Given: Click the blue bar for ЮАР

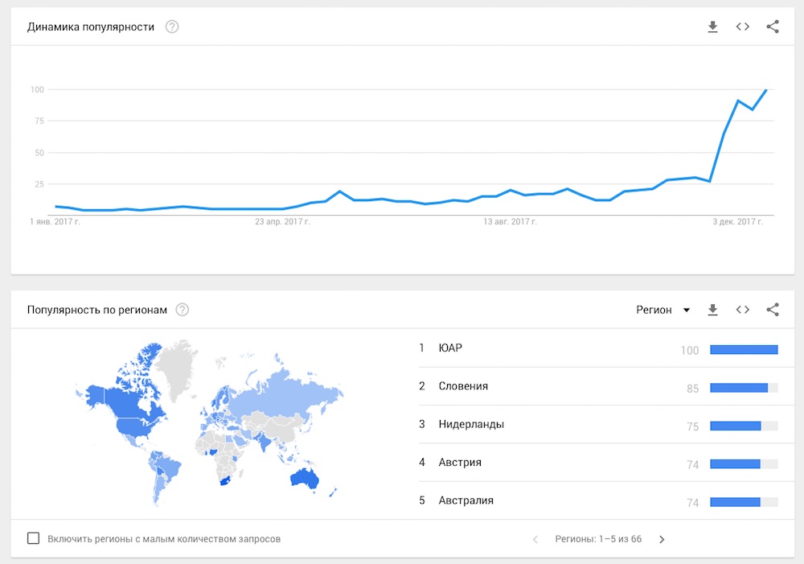Looking at the screenshot, I should click(x=744, y=349).
